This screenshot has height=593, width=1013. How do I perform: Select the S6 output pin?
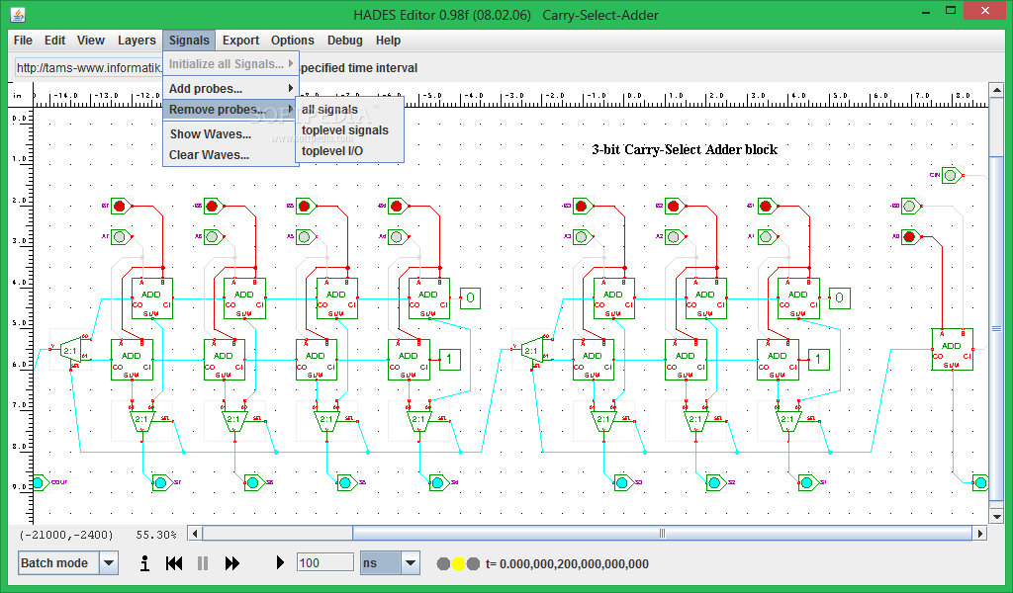coord(254,482)
